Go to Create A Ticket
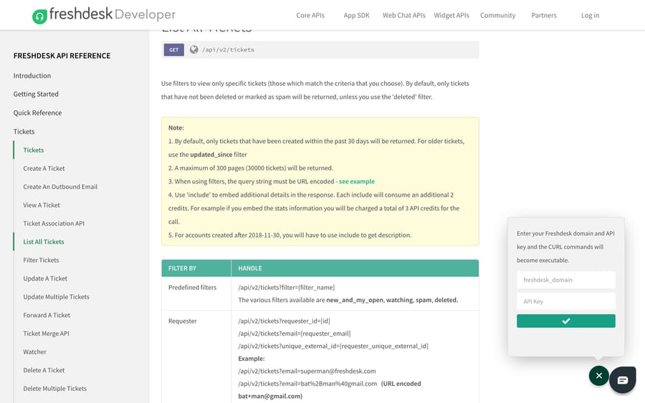The width and height of the screenshot is (645, 403). point(44,168)
